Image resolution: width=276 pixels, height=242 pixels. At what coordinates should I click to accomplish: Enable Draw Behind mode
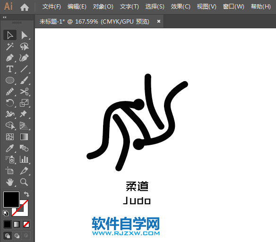point(17,236)
